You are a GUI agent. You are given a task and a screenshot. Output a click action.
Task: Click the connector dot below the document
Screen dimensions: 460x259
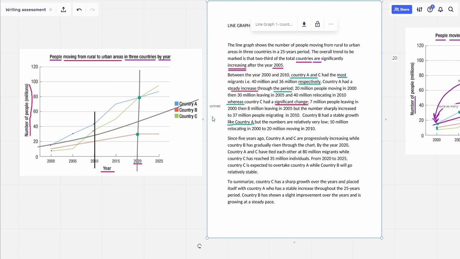pyautogui.click(x=294, y=242)
